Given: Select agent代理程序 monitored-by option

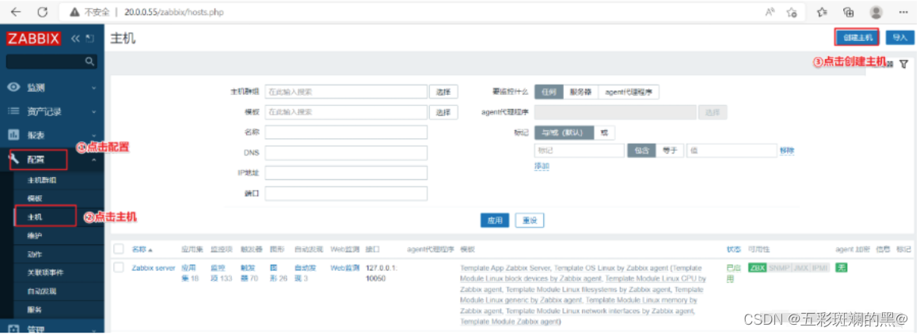Looking at the screenshot, I should [629, 92].
